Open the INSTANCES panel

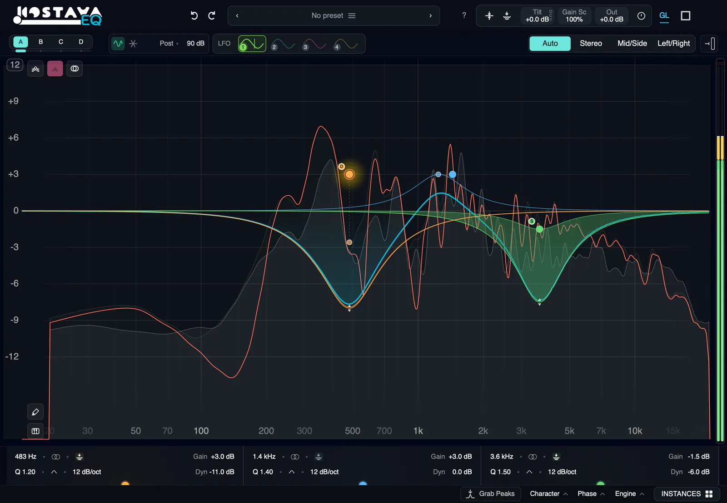click(x=687, y=494)
